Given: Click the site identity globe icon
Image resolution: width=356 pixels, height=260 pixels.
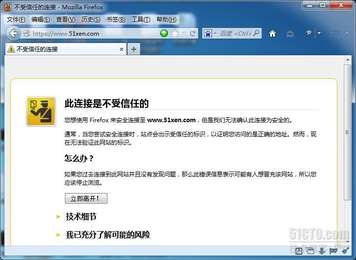Looking at the screenshot, I should (27, 33).
